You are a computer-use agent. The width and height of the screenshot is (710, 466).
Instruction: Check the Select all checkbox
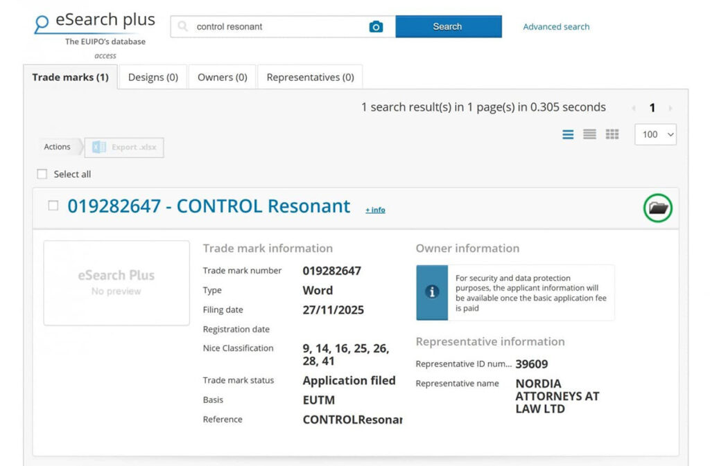(x=42, y=174)
